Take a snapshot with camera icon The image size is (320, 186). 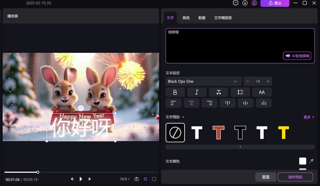tap(137, 179)
